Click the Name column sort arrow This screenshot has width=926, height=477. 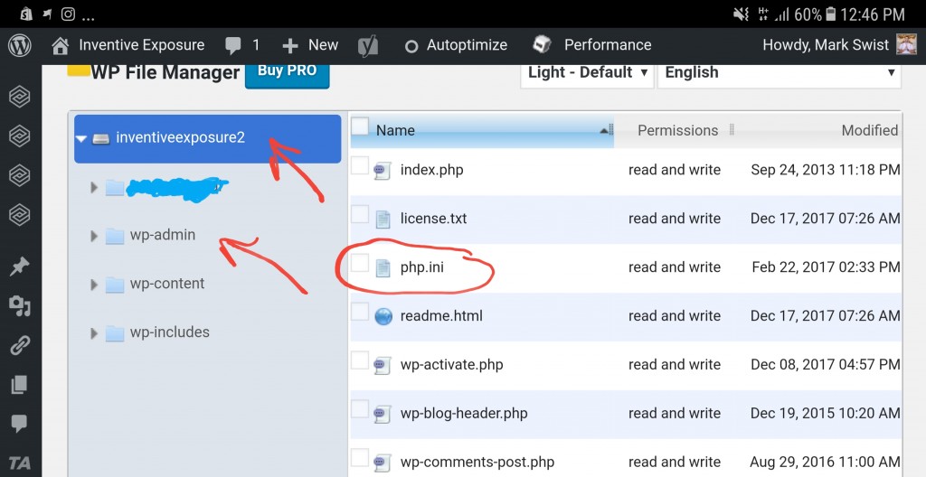603,130
